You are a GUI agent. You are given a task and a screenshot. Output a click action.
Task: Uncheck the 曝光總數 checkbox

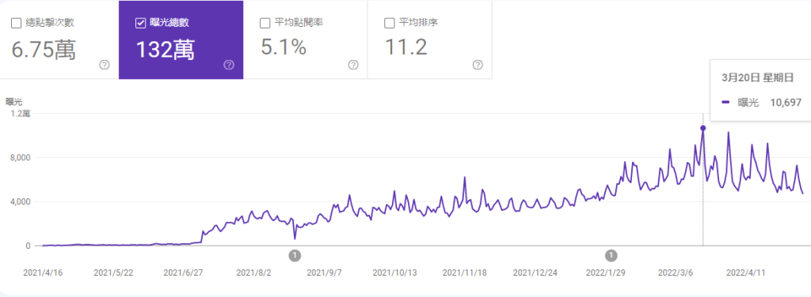[x=140, y=23]
